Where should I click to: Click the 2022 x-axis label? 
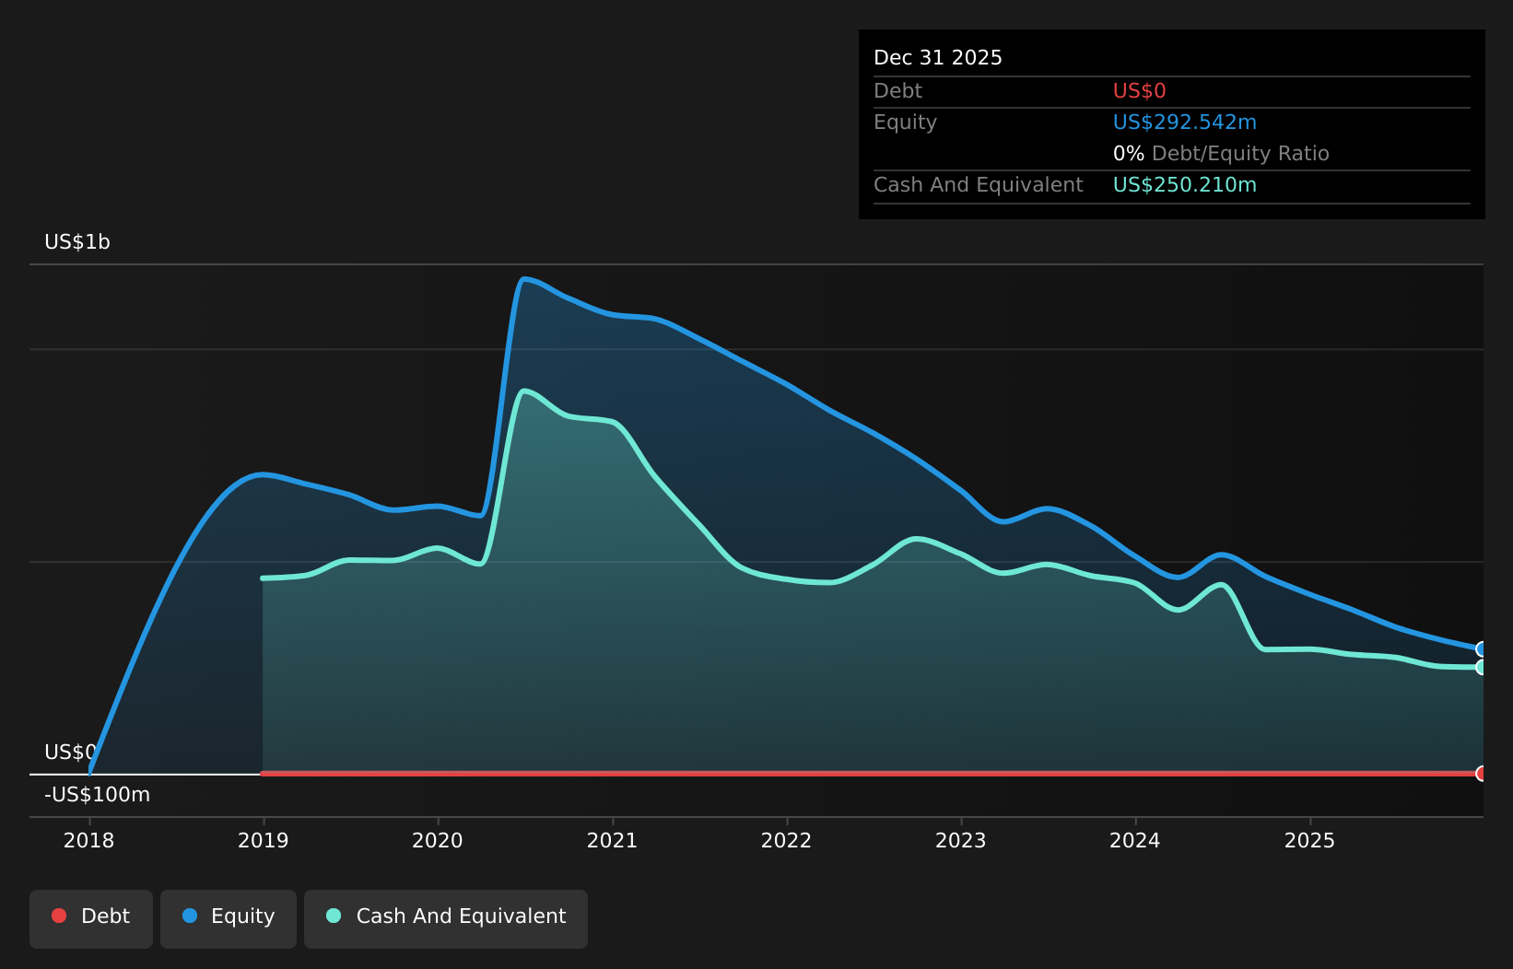pos(787,840)
